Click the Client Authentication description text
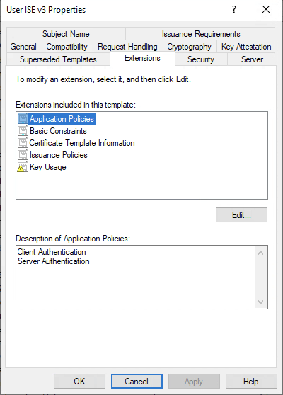283x395 pixels. pos(52,252)
